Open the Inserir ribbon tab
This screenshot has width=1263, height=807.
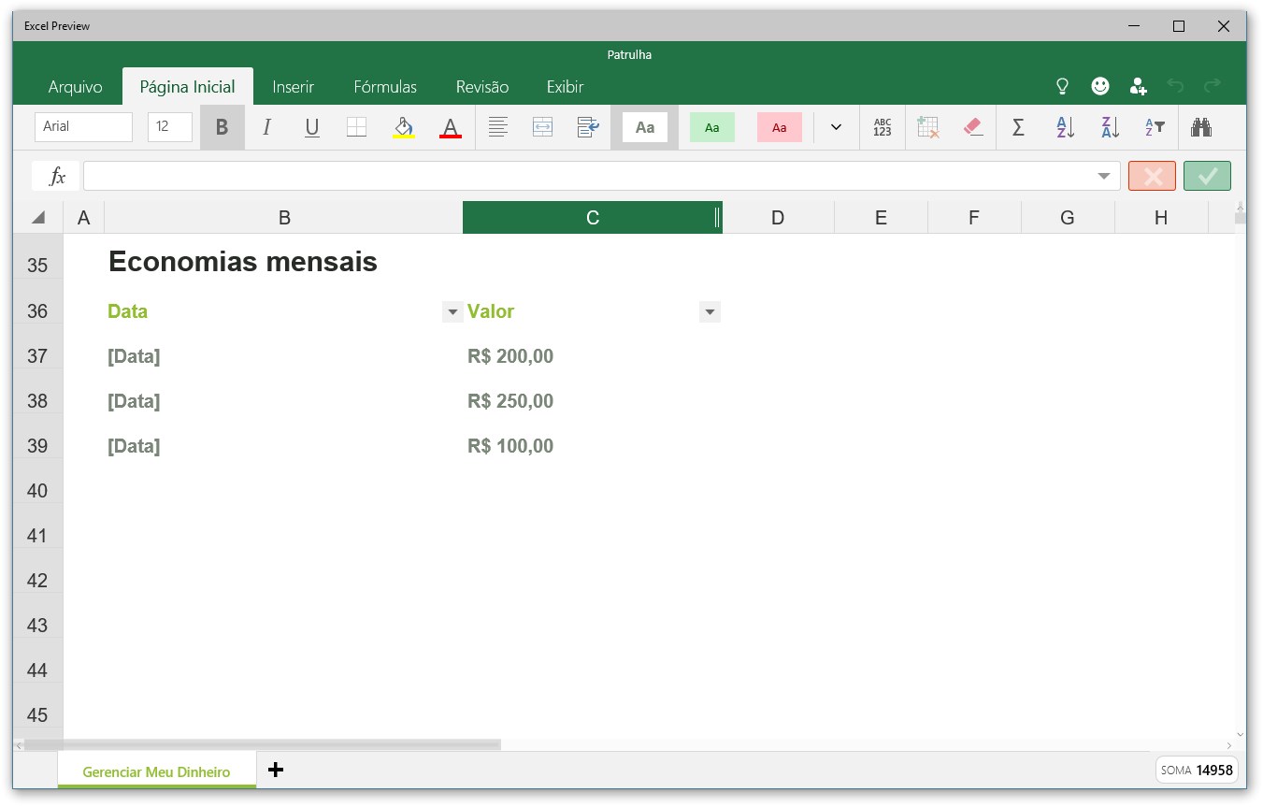click(293, 86)
